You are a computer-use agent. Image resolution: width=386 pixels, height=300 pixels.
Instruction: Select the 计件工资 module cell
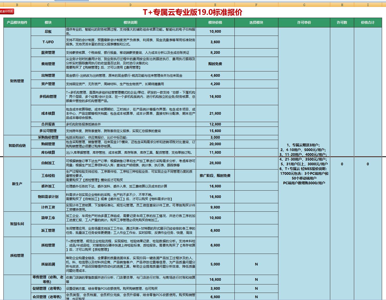click(x=48, y=207)
